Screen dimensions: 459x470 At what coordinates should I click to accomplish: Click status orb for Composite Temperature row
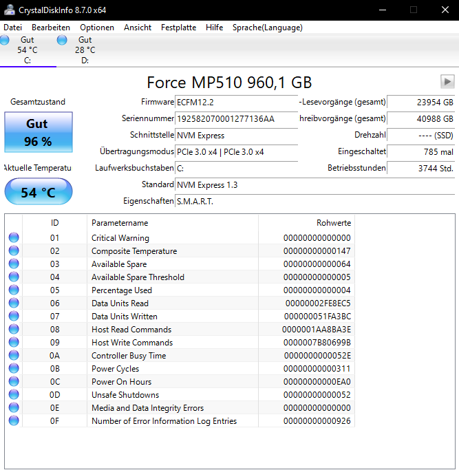pyautogui.click(x=14, y=250)
